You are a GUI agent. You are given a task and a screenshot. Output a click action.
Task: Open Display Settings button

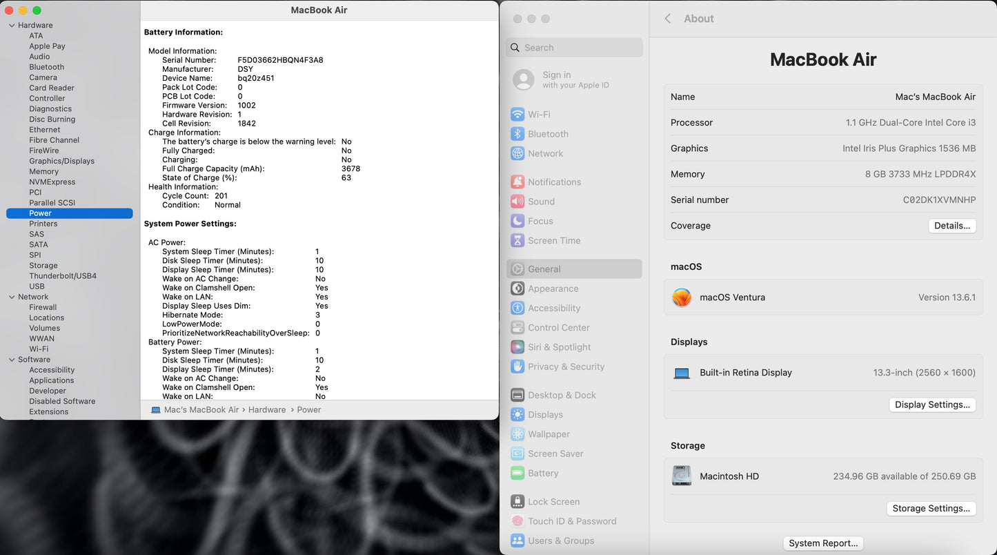(932, 405)
